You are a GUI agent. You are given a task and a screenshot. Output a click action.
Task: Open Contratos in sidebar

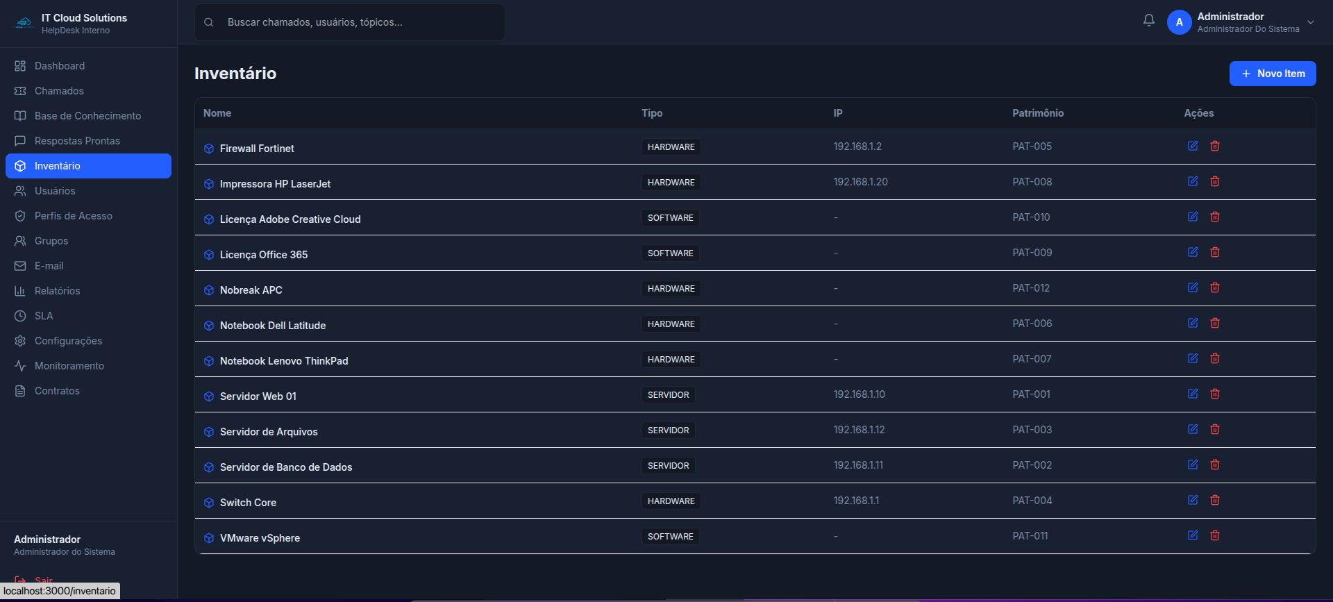tap(88, 391)
